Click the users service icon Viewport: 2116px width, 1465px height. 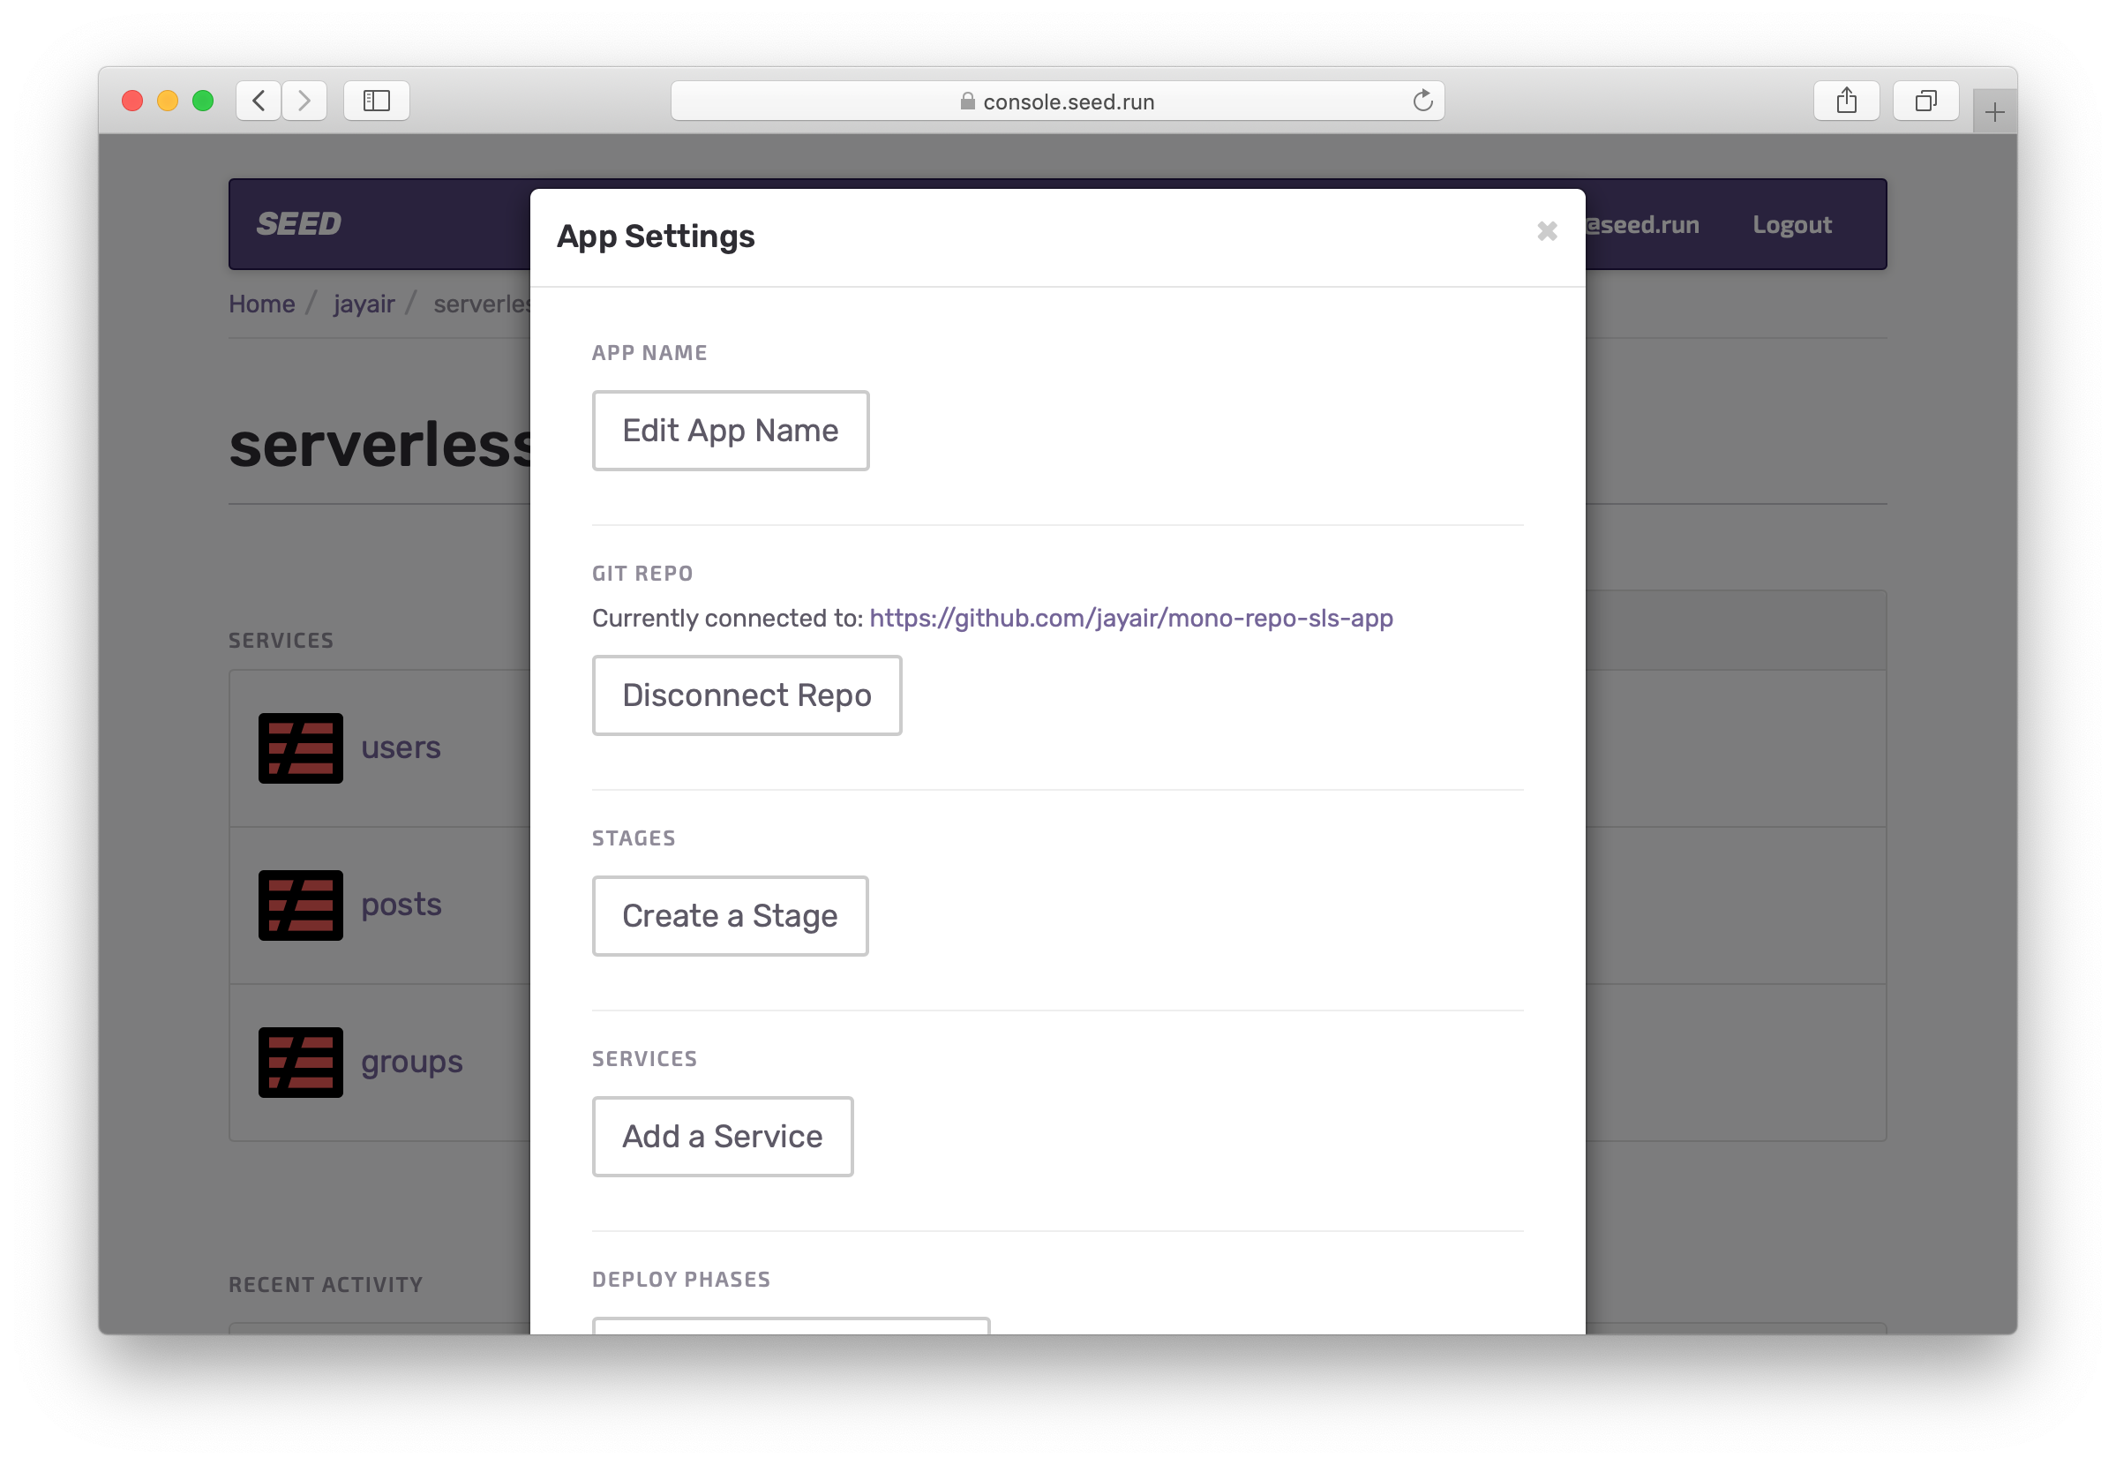coord(300,748)
